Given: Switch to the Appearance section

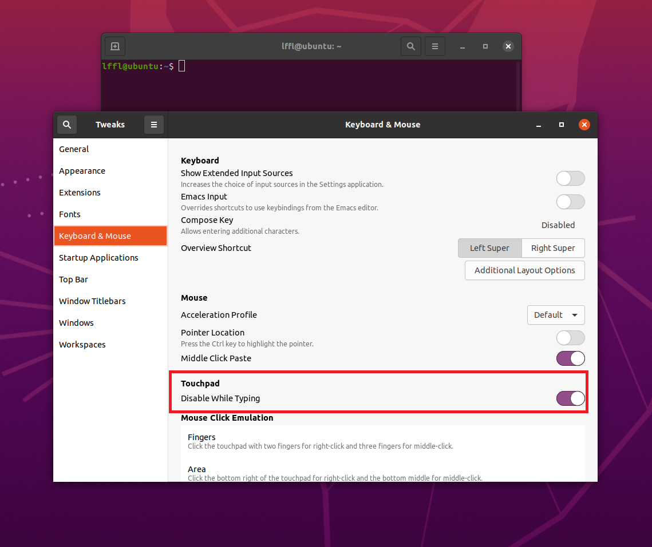Looking at the screenshot, I should tap(82, 170).
